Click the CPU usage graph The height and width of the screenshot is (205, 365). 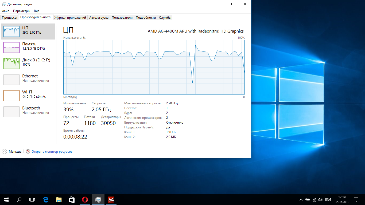click(154, 67)
